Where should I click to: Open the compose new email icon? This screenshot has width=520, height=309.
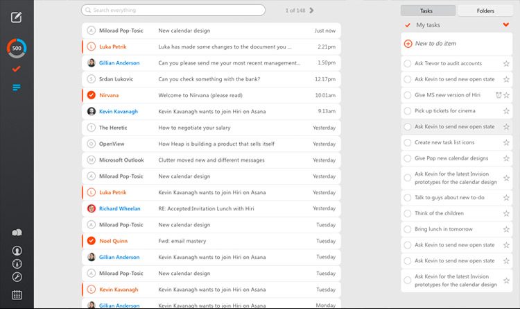pyautogui.click(x=16, y=17)
